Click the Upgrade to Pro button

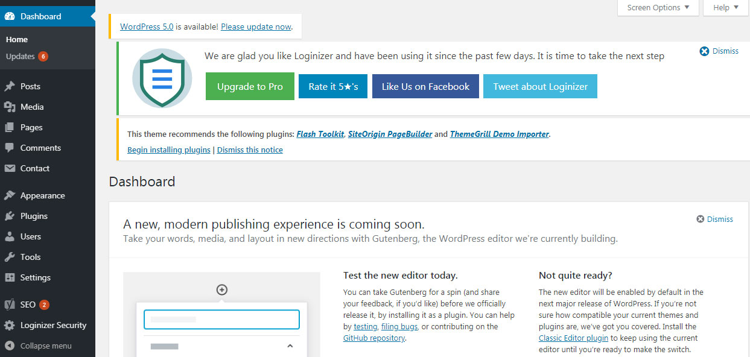(x=250, y=86)
